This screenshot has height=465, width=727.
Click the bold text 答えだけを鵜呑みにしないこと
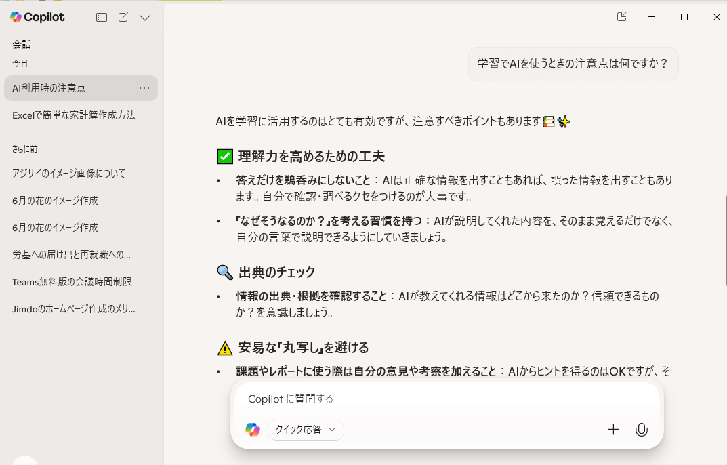304,180
